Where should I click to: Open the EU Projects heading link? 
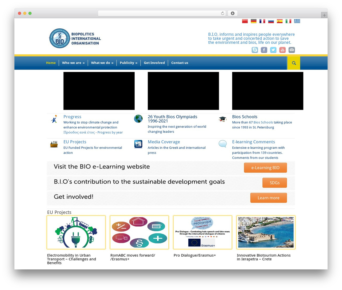pos(75,142)
